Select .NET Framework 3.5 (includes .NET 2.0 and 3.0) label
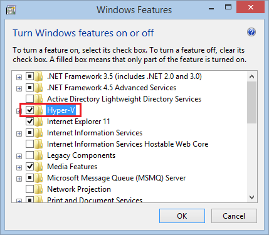 pyautogui.click(x=124, y=76)
